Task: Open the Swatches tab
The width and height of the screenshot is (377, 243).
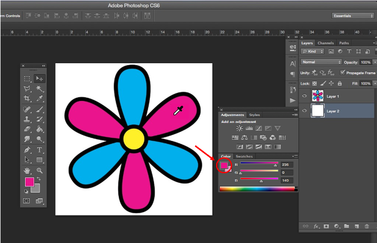Action: coord(244,157)
